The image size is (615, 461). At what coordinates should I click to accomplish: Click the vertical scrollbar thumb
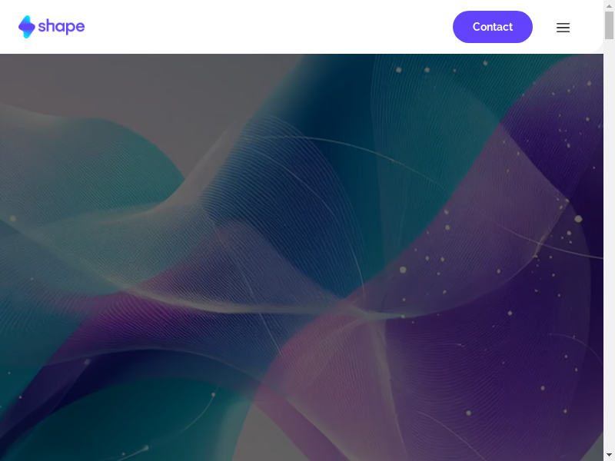(x=609, y=25)
